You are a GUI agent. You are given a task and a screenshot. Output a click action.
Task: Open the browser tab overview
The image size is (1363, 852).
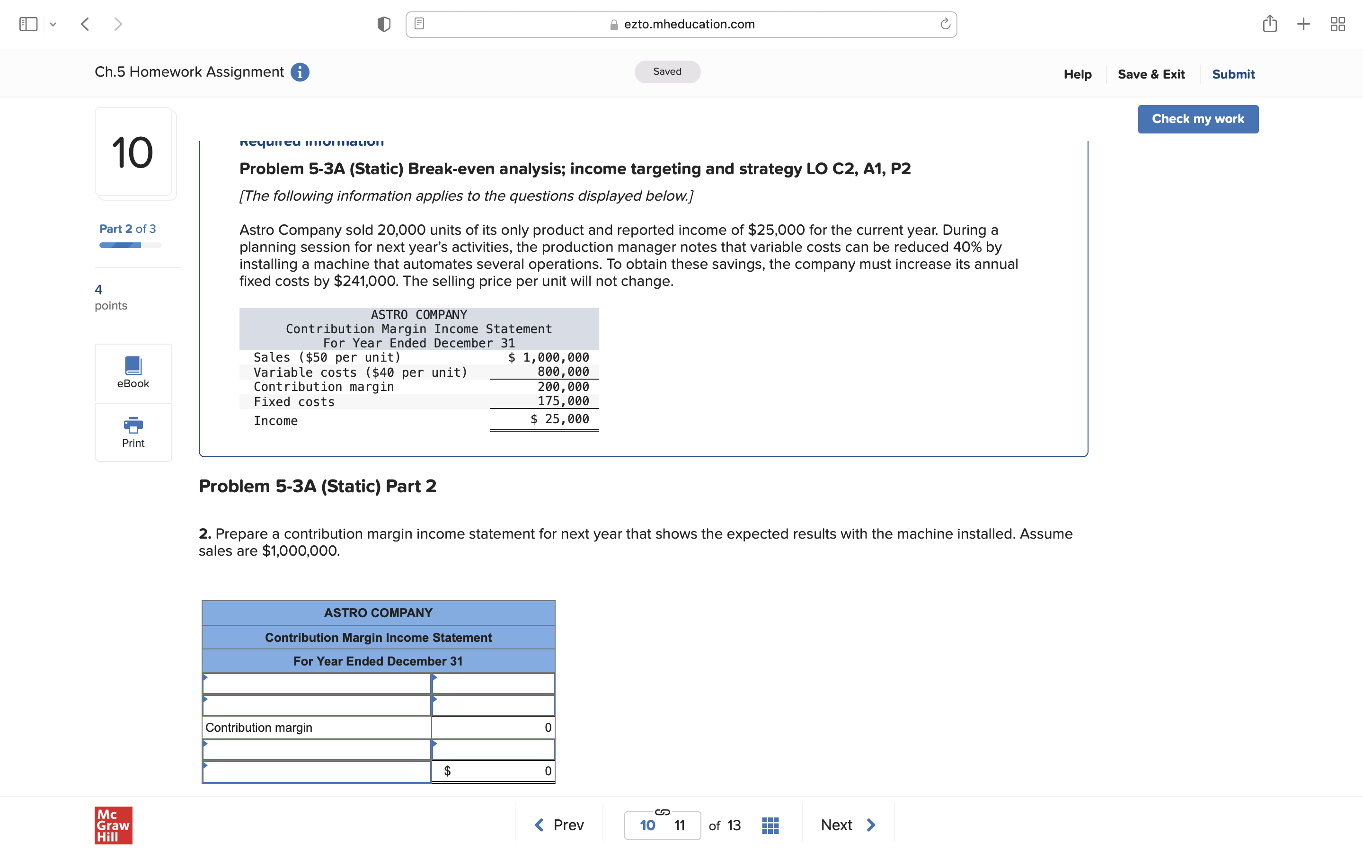(1338, 24)
